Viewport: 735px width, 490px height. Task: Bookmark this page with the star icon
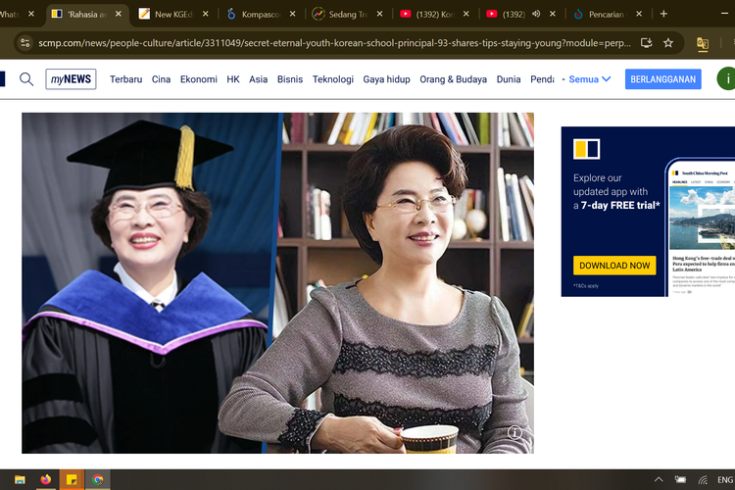tap(668, 43)
